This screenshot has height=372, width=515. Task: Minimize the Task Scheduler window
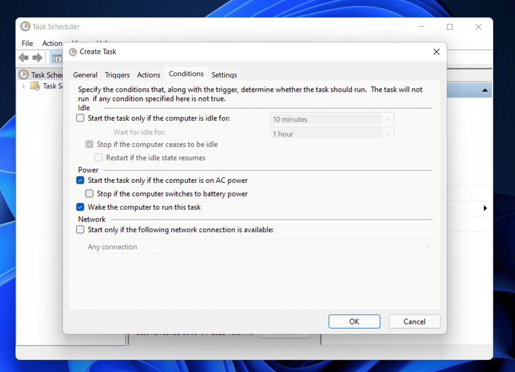tap(421, 27)
